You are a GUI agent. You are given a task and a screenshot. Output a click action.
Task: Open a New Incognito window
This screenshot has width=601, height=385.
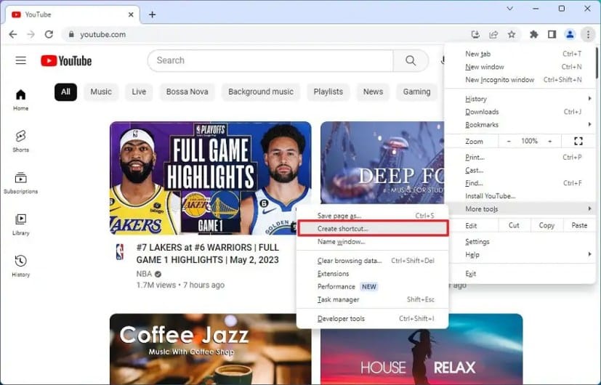pyautogui.click(x=520, y=80)
